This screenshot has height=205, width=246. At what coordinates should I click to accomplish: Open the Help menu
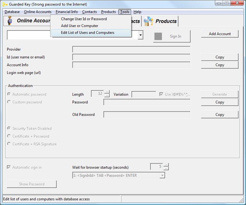[137, 12]
